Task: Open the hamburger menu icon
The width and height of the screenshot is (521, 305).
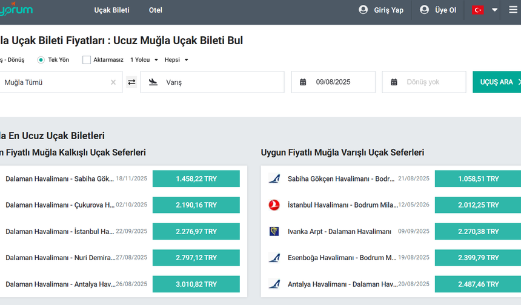Action: 513,10
